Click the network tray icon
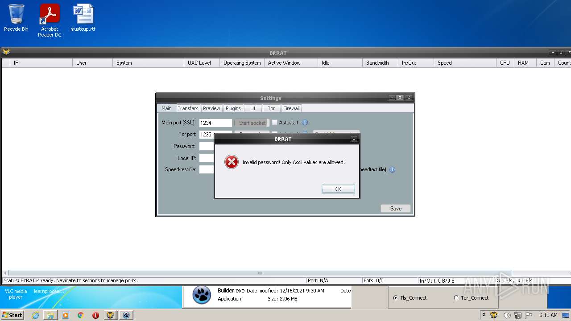The width and height of the screenshot is (571, 321). [x=518, y=315]
